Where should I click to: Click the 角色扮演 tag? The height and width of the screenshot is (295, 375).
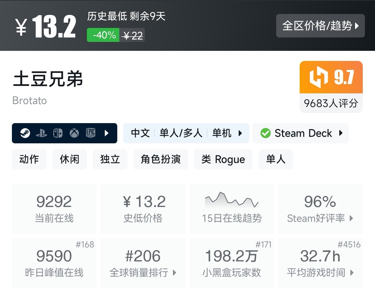161,159
